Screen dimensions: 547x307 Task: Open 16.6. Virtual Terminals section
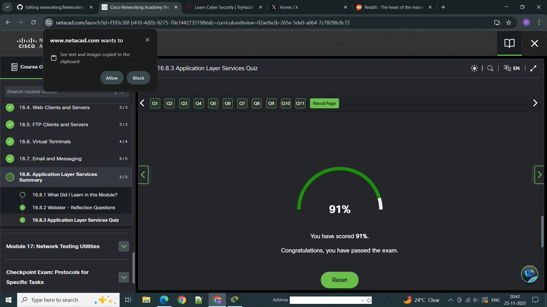click(66, 141)
